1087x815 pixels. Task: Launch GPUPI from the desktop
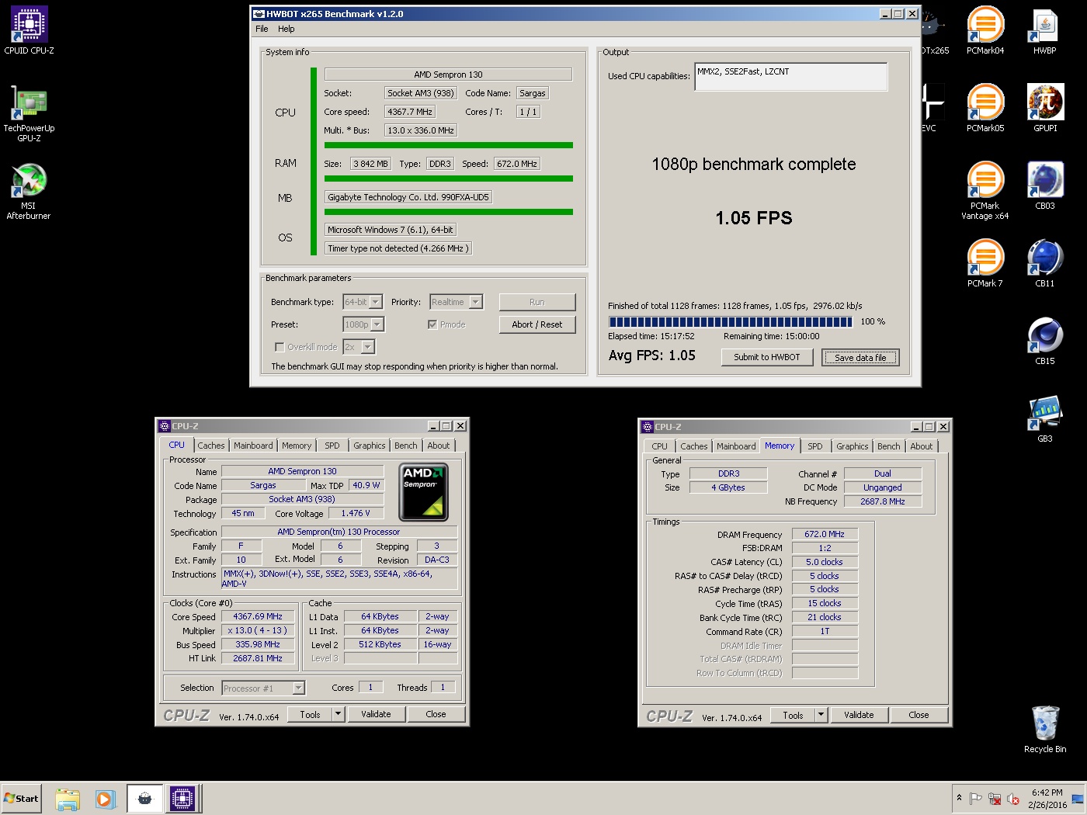(1045, 109)
